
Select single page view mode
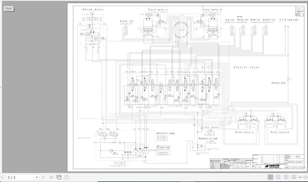270,177
